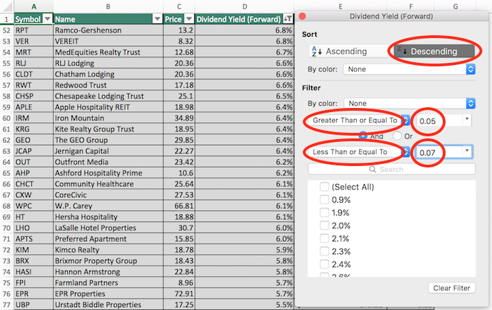Sort the column in Descending order

(434, 51)
